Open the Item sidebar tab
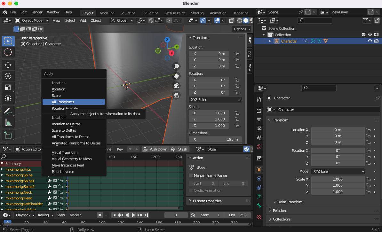 coord(250,40)
